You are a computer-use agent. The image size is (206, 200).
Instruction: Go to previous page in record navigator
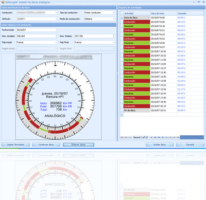click(x=126, y=137)
